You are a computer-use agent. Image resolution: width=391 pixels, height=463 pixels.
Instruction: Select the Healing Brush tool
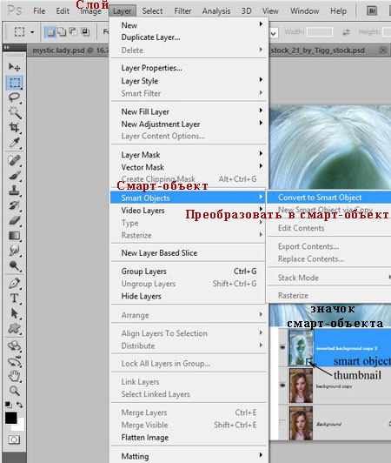[14, 160]
